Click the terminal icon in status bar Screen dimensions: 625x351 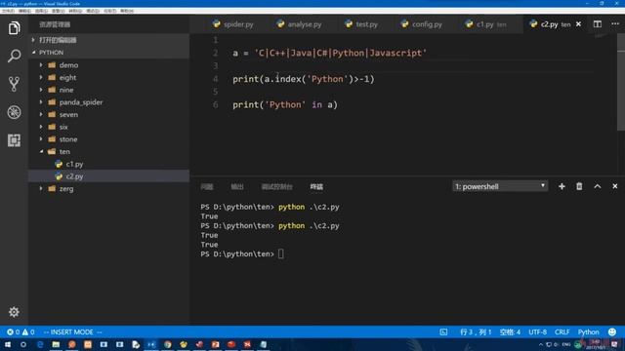click(x=443, y=331)
